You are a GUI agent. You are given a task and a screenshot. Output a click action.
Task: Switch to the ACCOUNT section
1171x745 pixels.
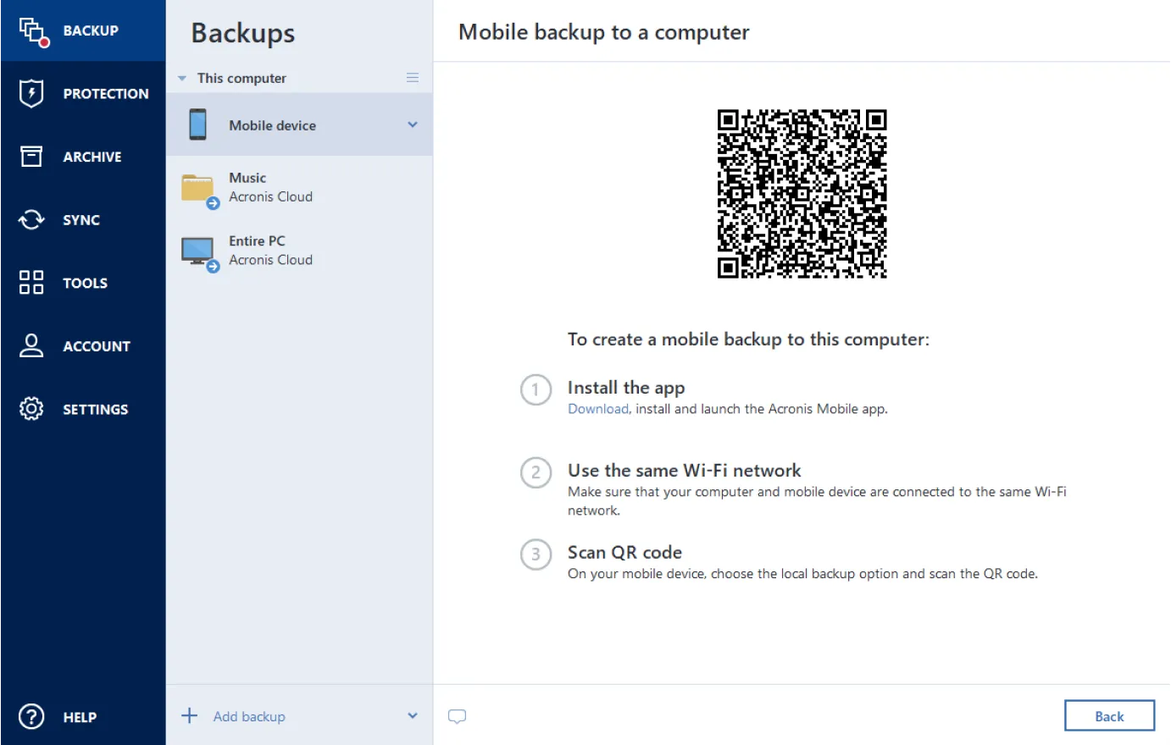click(x=97, y=346)
